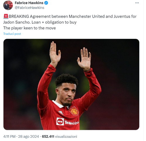Click the Manchester United crest on shirt
This screenshot has width=146, height=141.
pyautogui.click(x=74, y=111)
